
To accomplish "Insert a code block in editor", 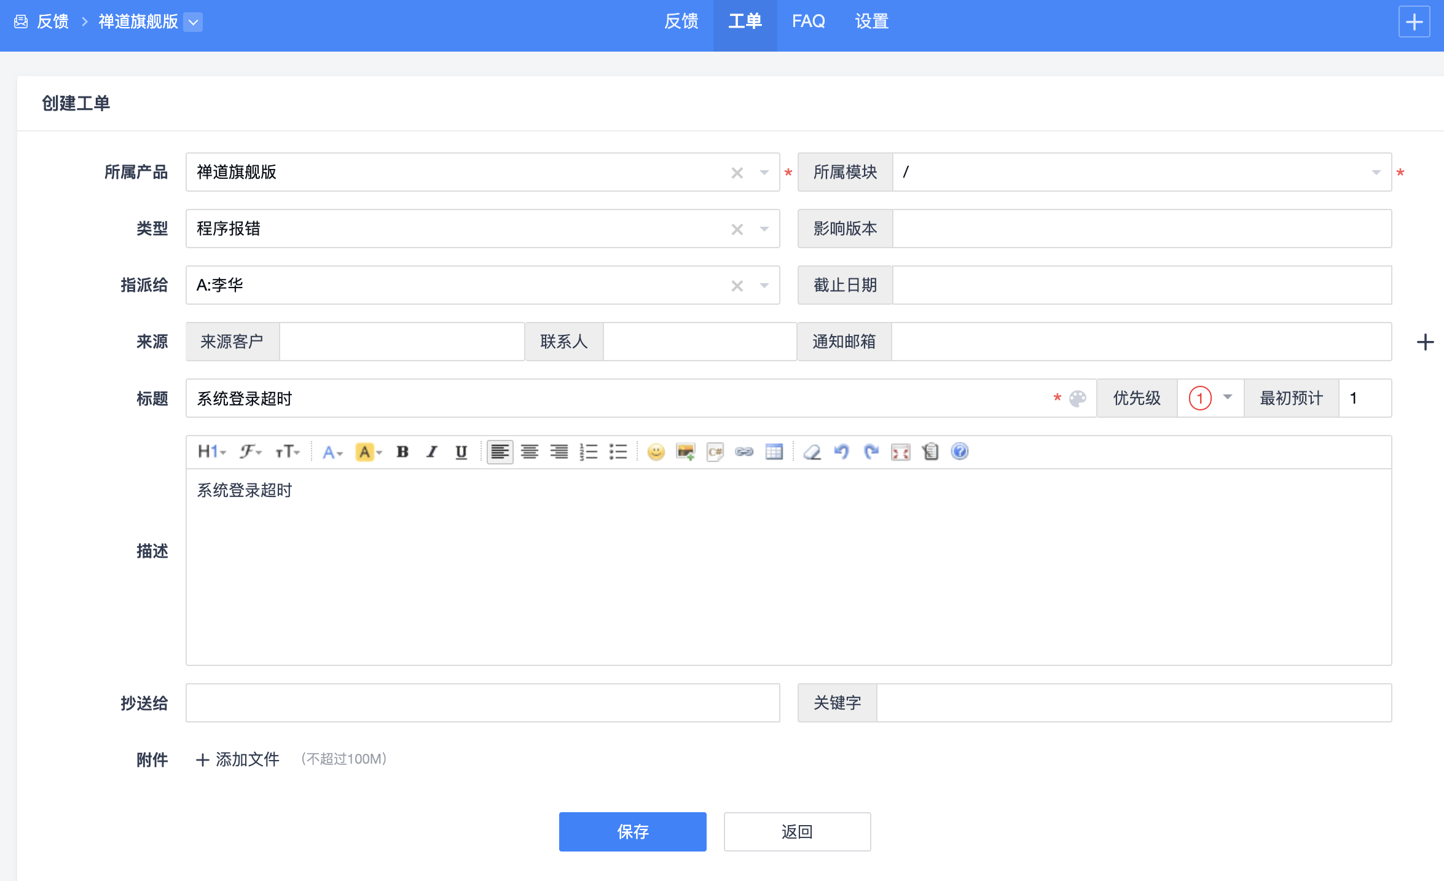I will click(715, 452).
